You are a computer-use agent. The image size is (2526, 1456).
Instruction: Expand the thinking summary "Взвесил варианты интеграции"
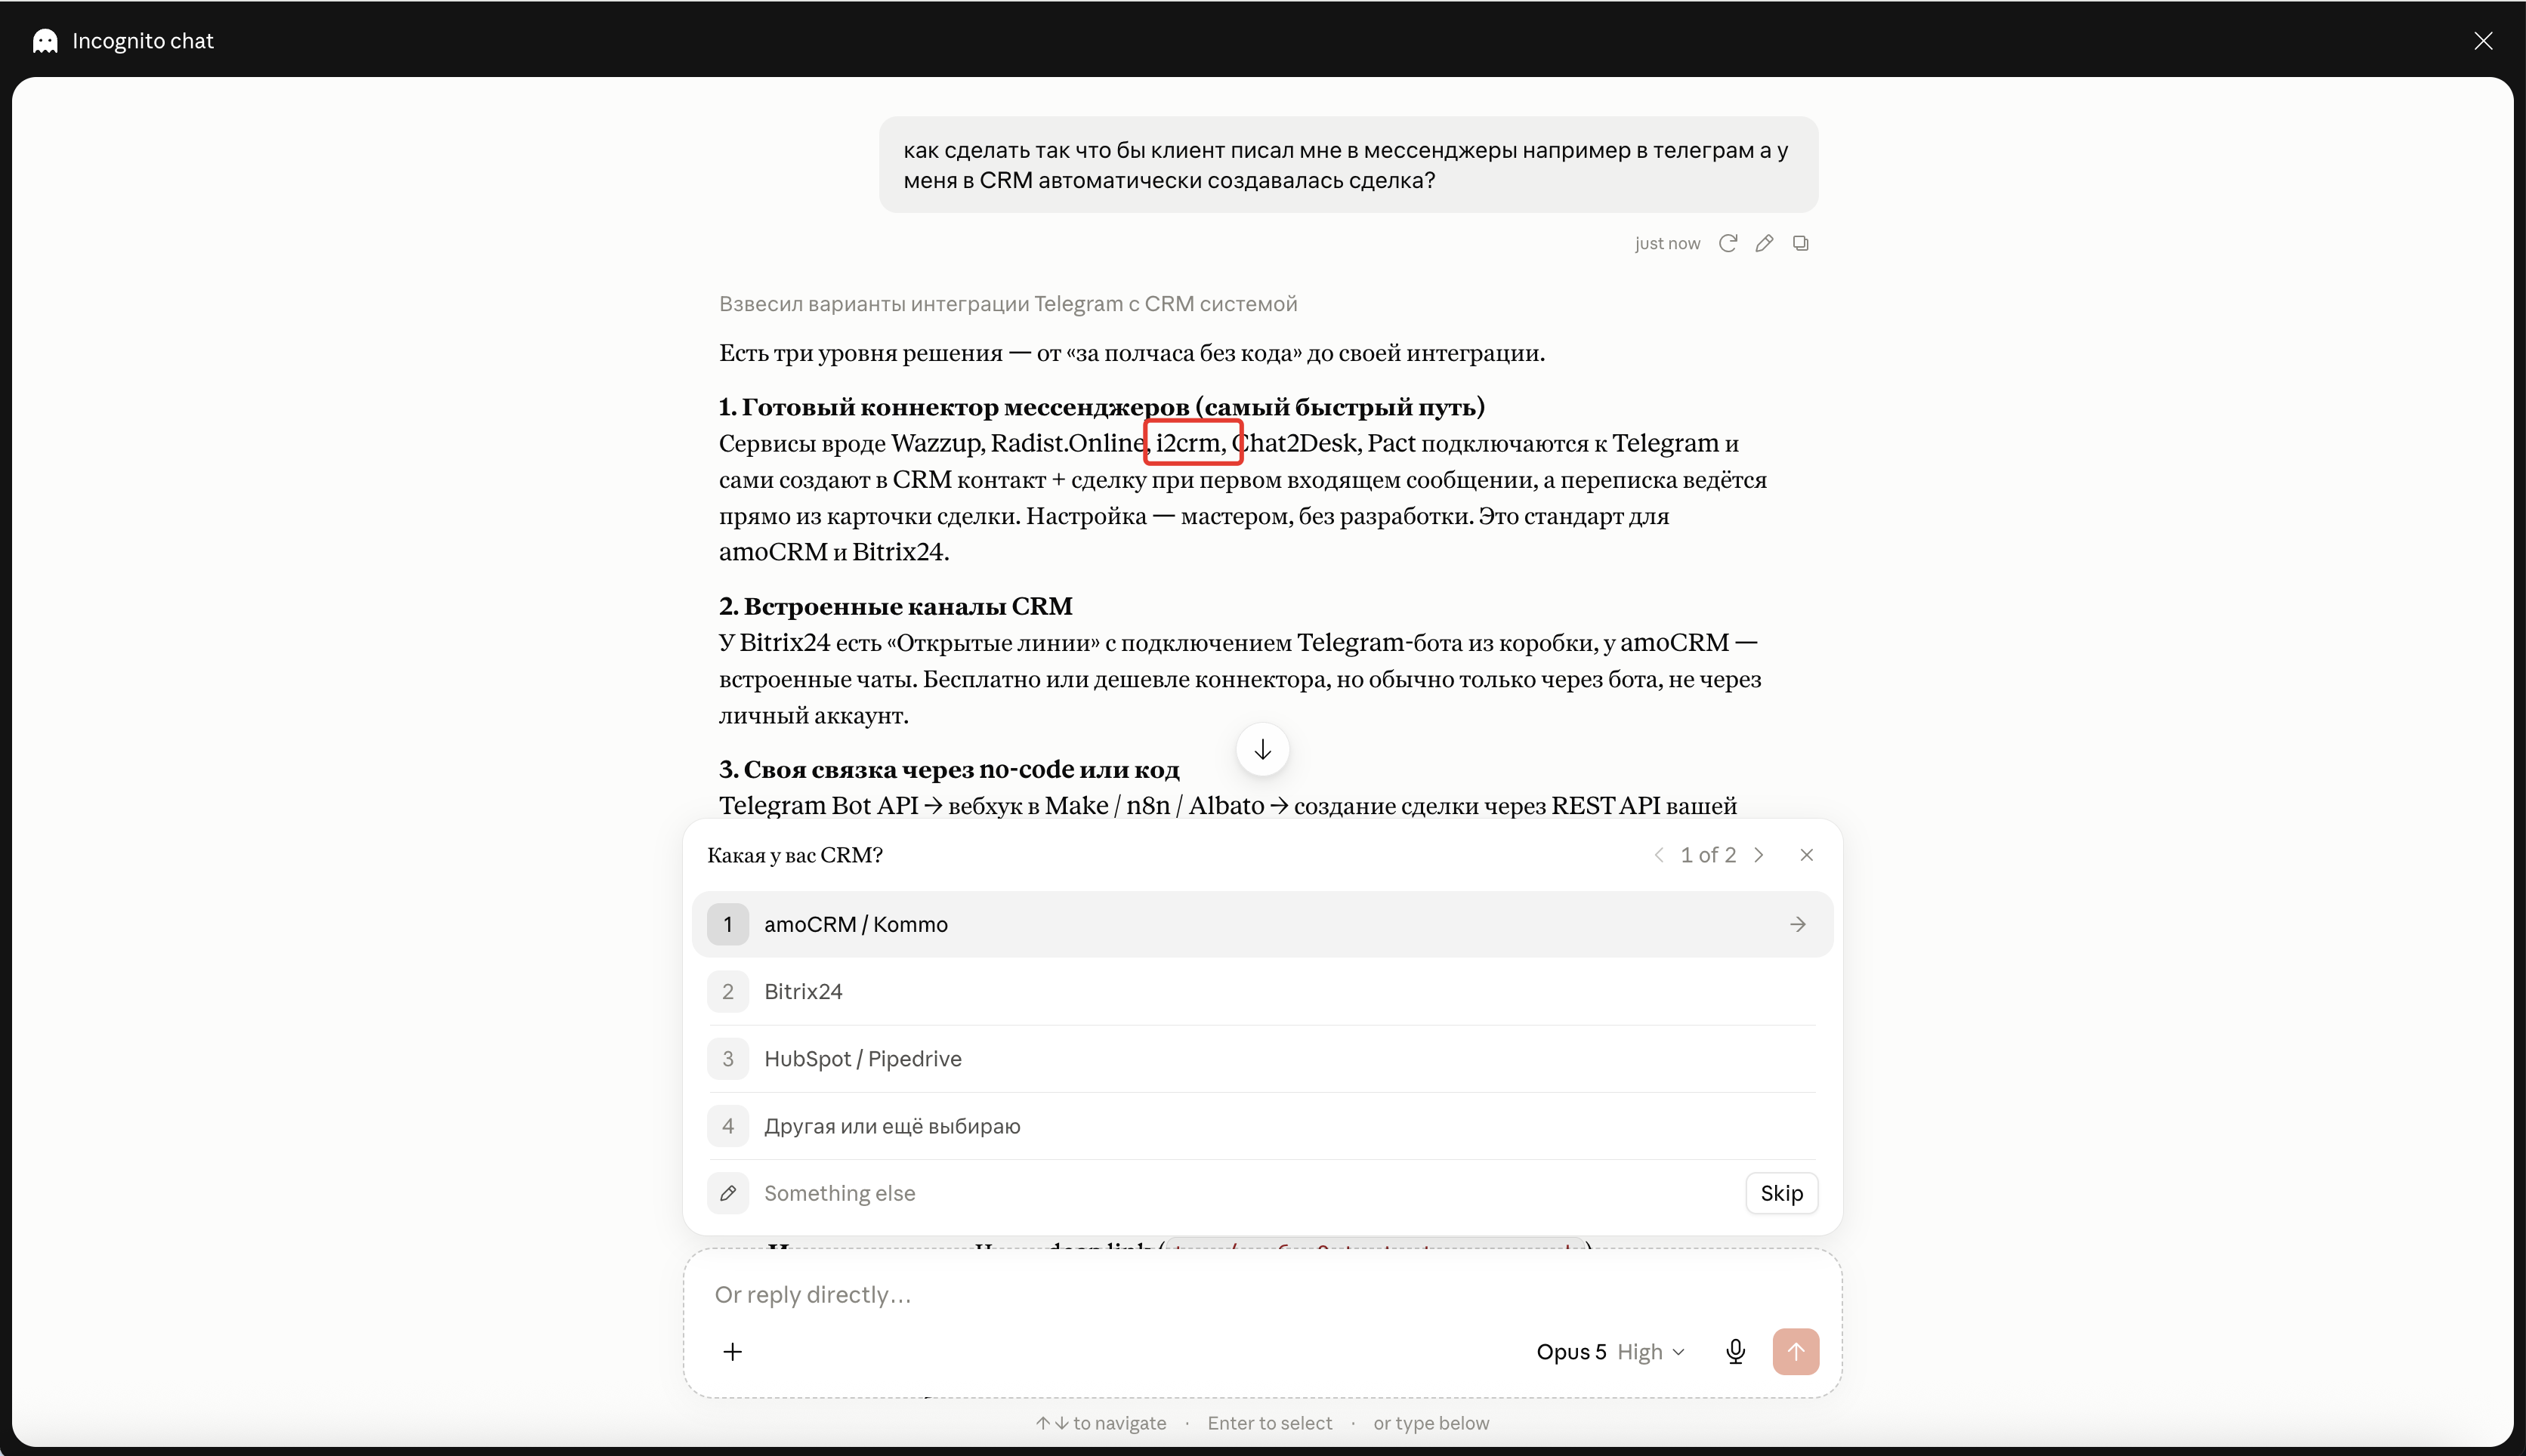[1008, 304]
